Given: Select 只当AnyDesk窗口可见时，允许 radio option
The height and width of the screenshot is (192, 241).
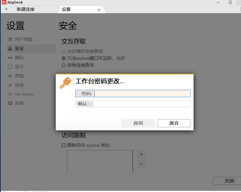Looking at the screenshot, I should click(64, 58).
